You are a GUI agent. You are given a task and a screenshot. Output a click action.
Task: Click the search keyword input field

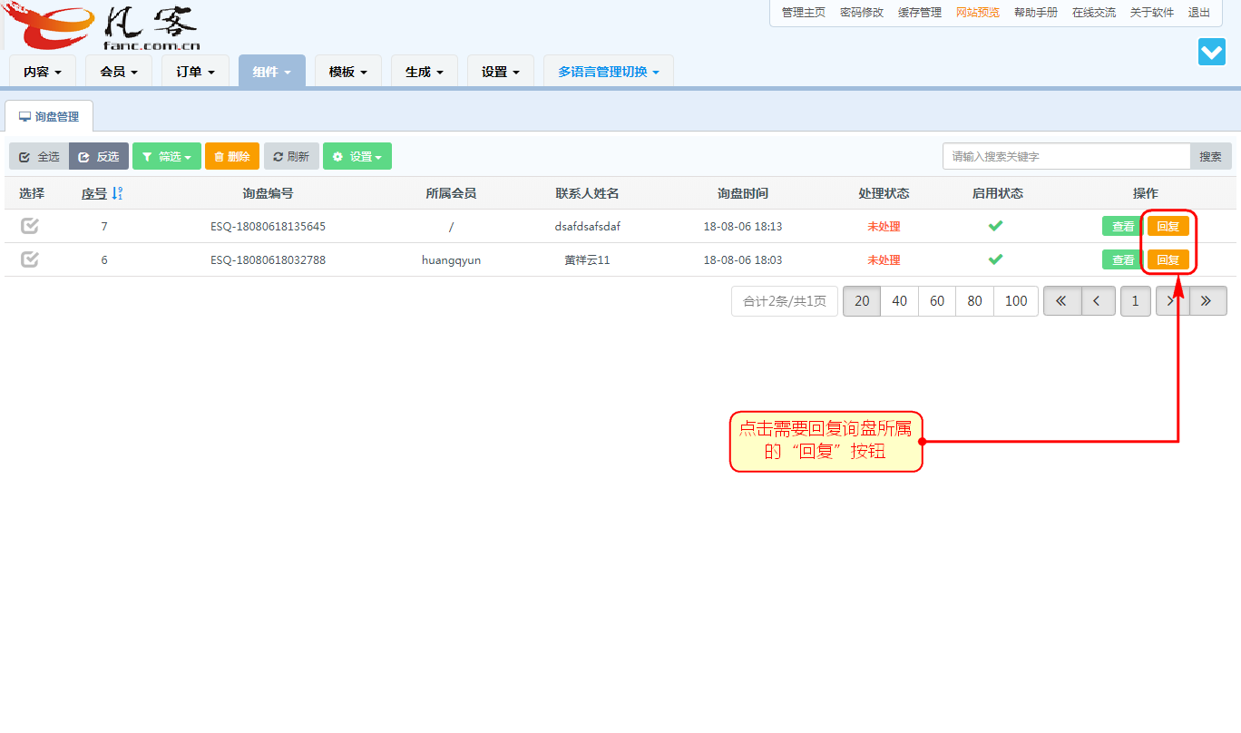pos(1066,156)
